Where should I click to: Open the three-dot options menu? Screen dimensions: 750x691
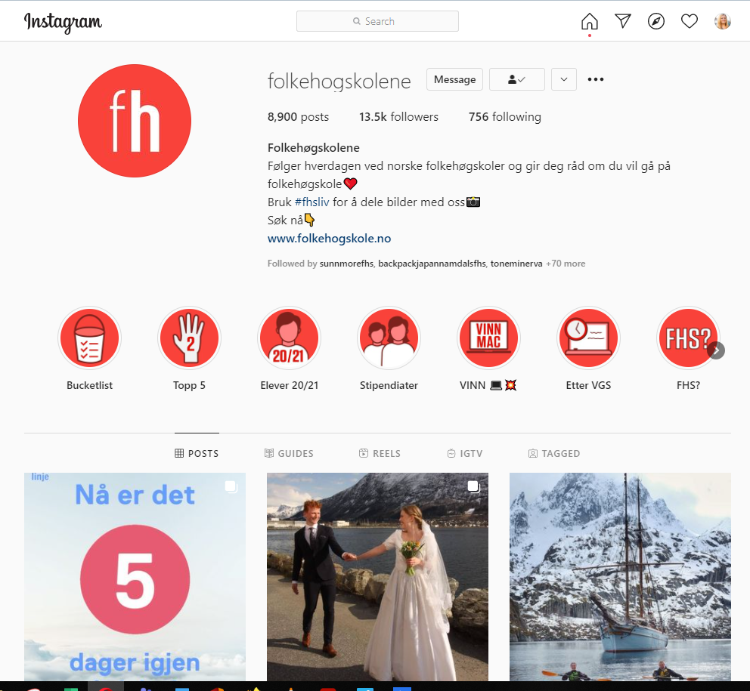pyautogui.click(x=596, y=79)
